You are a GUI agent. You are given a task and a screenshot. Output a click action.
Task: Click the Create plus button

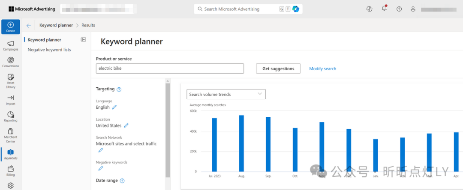(11, 27)
